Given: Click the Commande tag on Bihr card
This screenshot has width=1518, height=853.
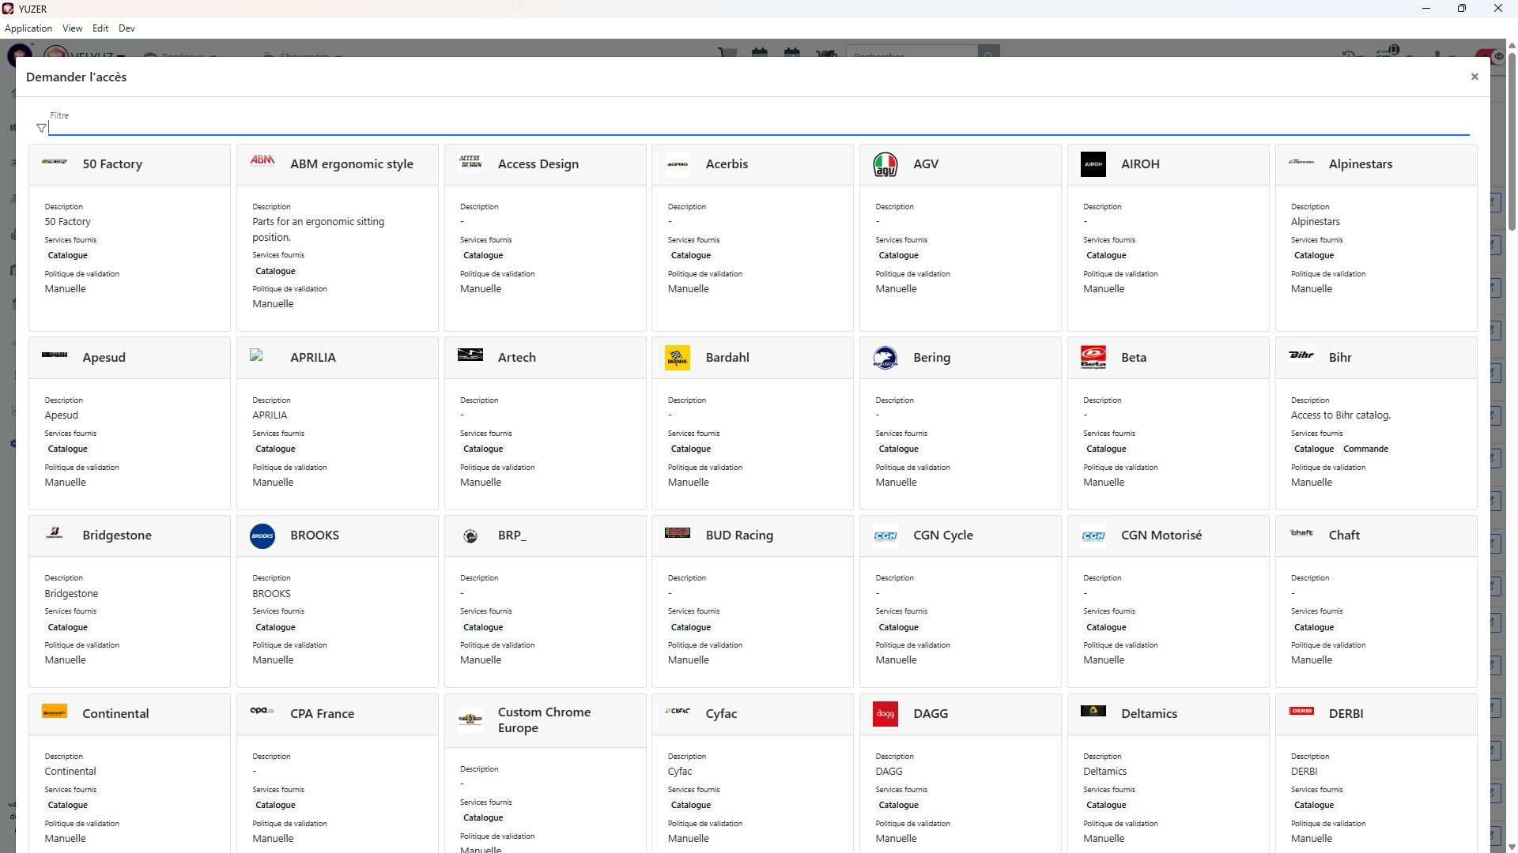Looking at the screenshot, I should tap(1365, 449).
